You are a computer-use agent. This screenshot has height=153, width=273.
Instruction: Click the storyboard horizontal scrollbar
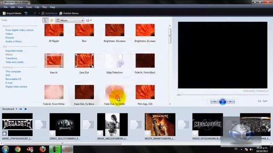[62, 143]
